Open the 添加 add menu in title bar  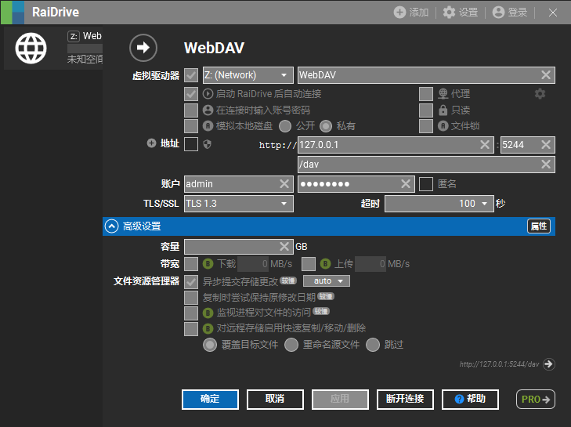tap(411, 13)
